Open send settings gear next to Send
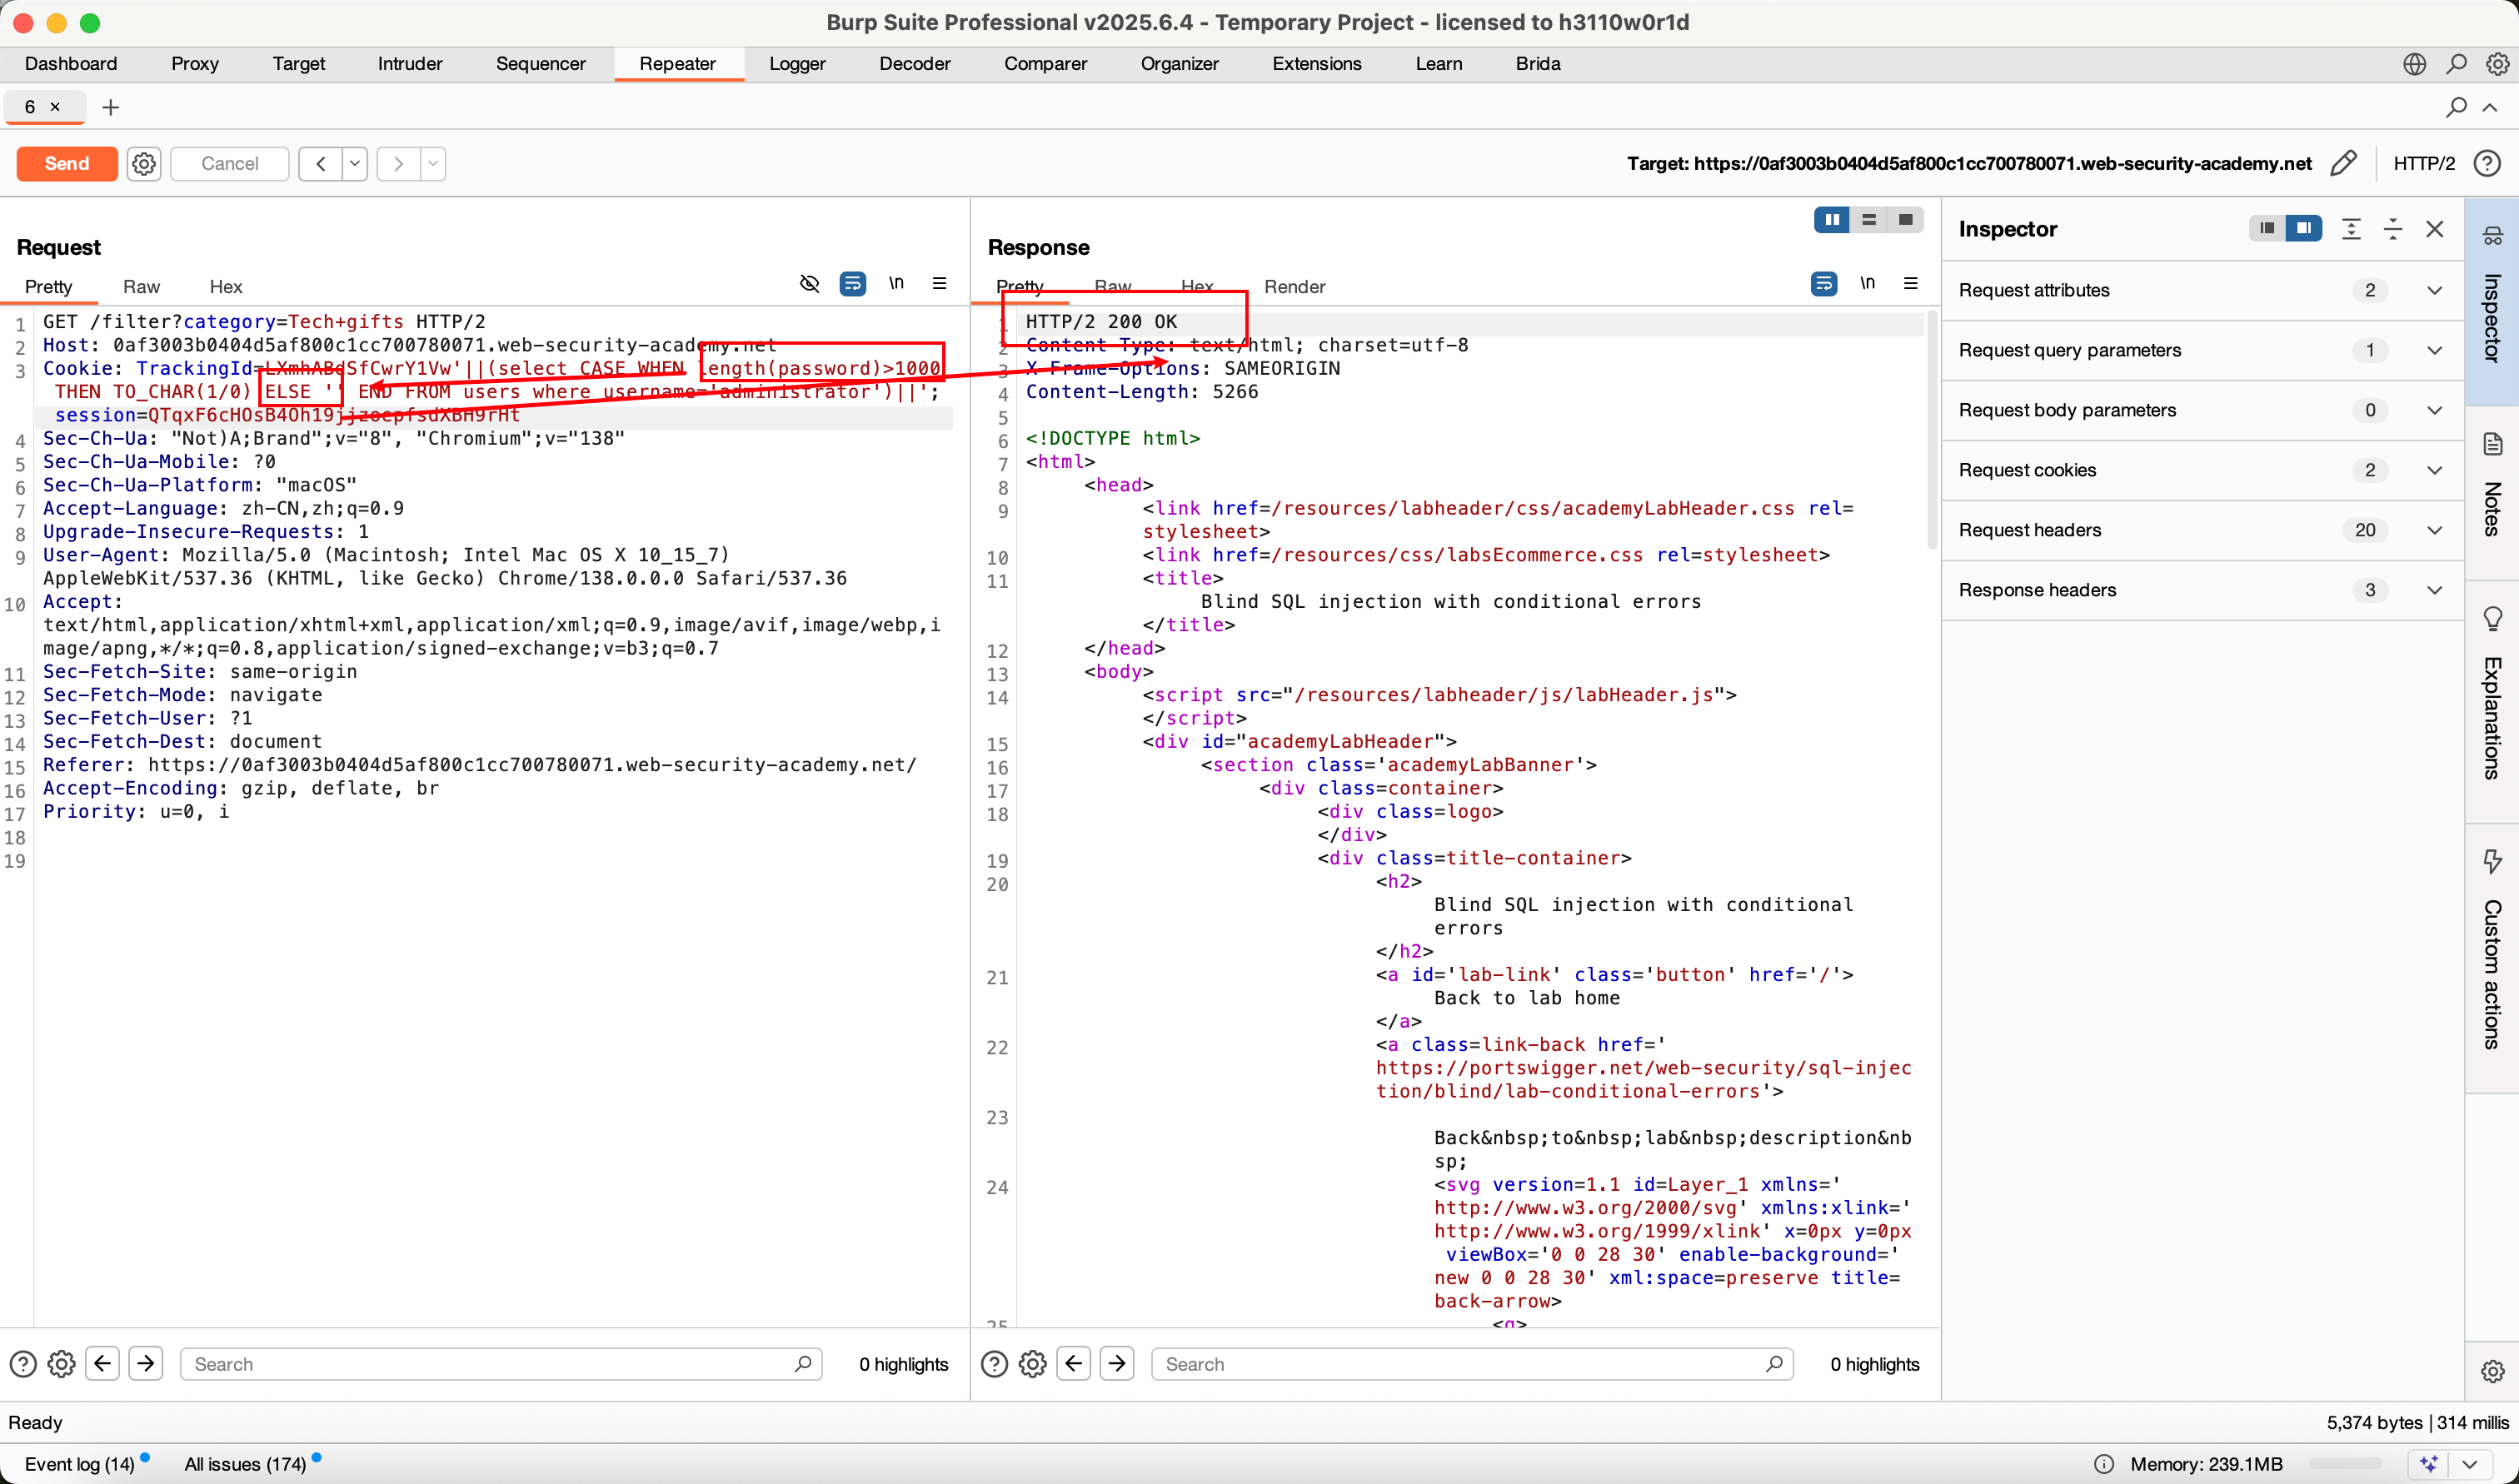The width and height of the screenshot is (2519, 1484). point(144,163)
